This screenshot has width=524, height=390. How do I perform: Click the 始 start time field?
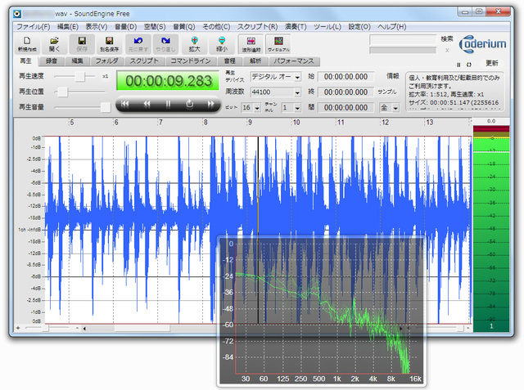click(x=346, y=77)
